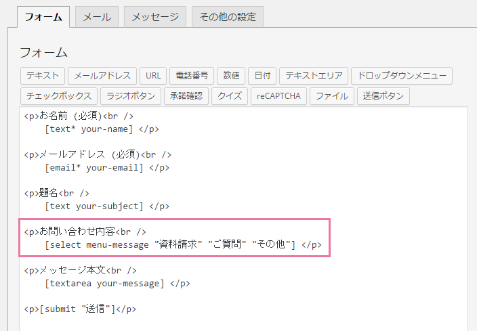
Task: Insert a テキスト tag
Action: point(43,76)
